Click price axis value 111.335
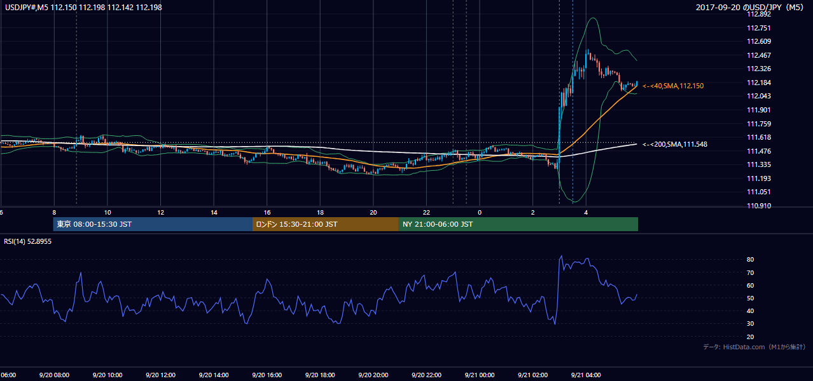 (x=760, y=164)
